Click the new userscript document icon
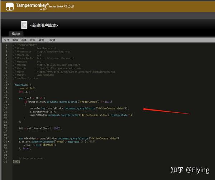The image size is (215, 180). click(24, 25)
